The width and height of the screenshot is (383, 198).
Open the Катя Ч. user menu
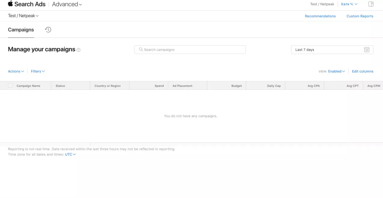(349, 4)
